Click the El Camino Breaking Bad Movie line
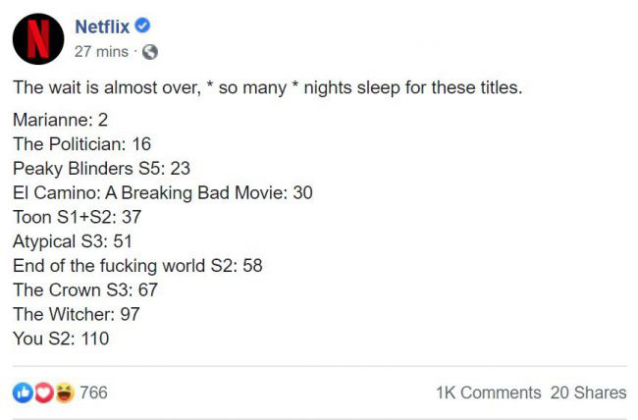This screenshot has width=638, height=420. 163,192
